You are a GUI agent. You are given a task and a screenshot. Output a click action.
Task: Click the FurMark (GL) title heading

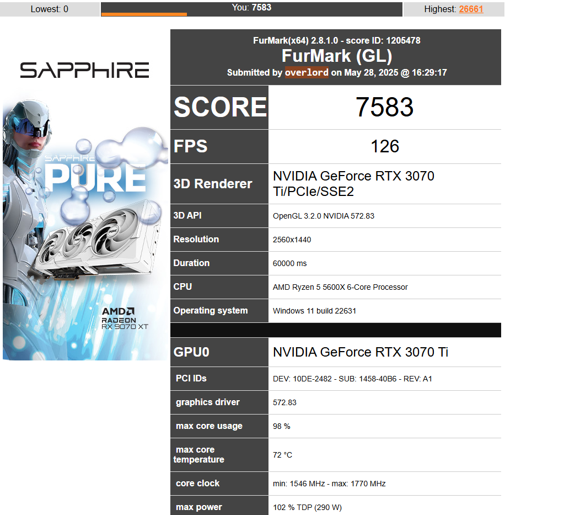click(337, 56)
